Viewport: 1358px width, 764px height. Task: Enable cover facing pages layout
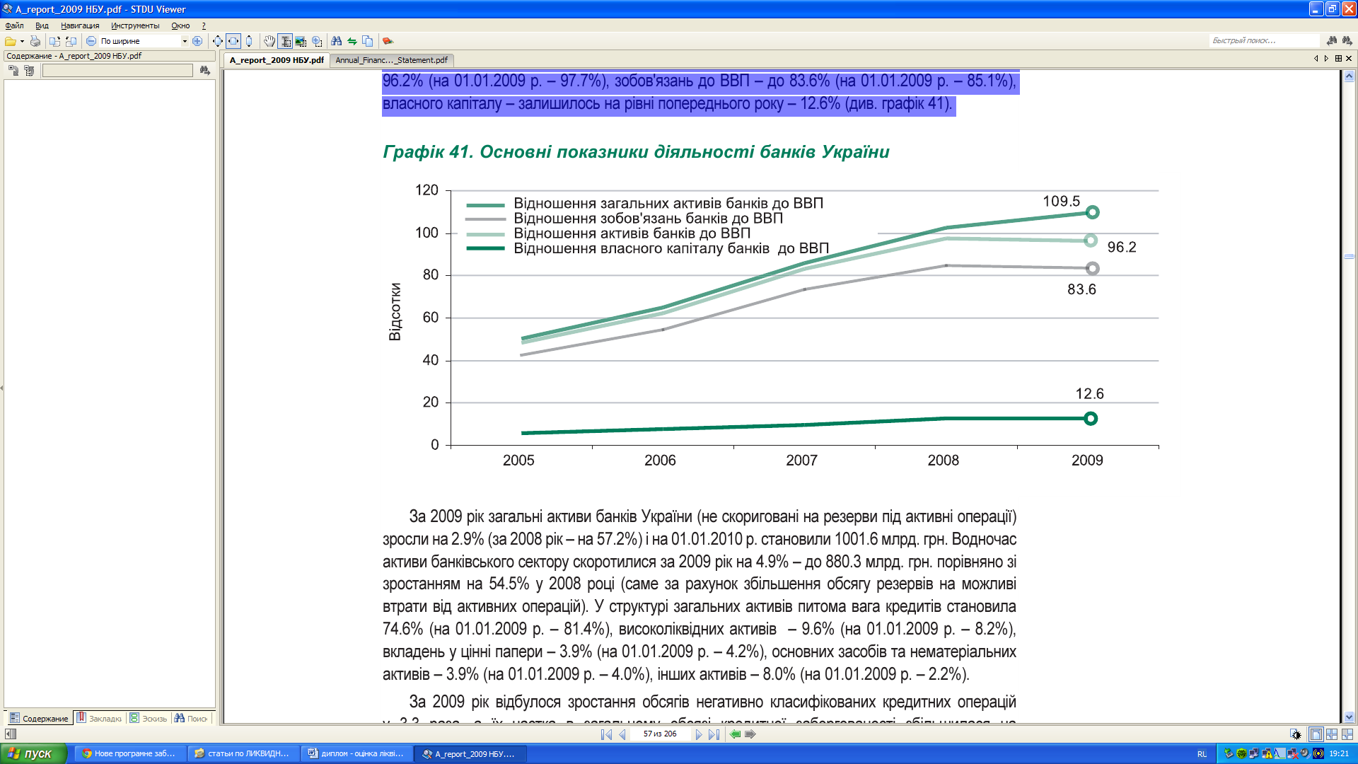(1347, 734)
